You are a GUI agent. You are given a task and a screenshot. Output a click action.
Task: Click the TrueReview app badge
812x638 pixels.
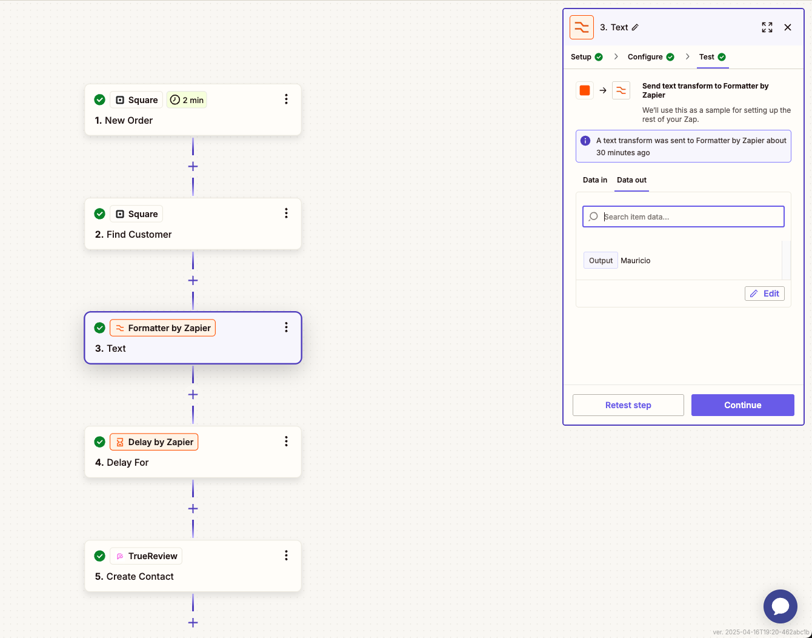[146, 556]
